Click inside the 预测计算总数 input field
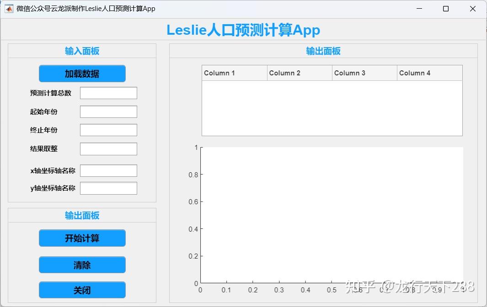Viewport: 487px width, 307px height. pos(108,93)
